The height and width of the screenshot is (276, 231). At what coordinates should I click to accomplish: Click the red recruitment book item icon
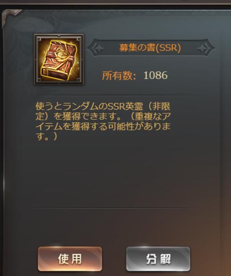coord(59,59)
